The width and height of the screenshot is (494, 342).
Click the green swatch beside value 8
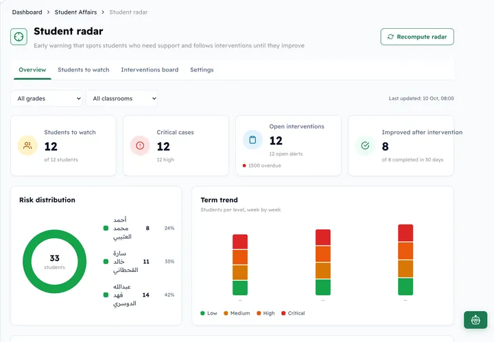[x=106, y=228]
